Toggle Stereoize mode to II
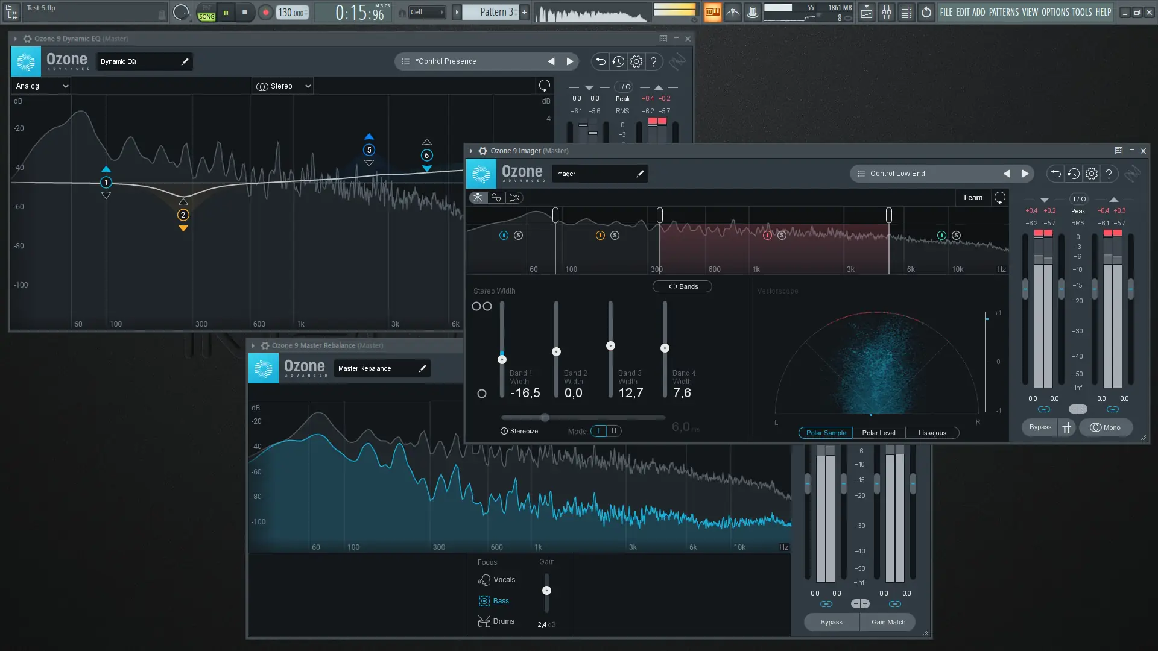This screenshot has height=651, width=1158. (x=614, y=431)
